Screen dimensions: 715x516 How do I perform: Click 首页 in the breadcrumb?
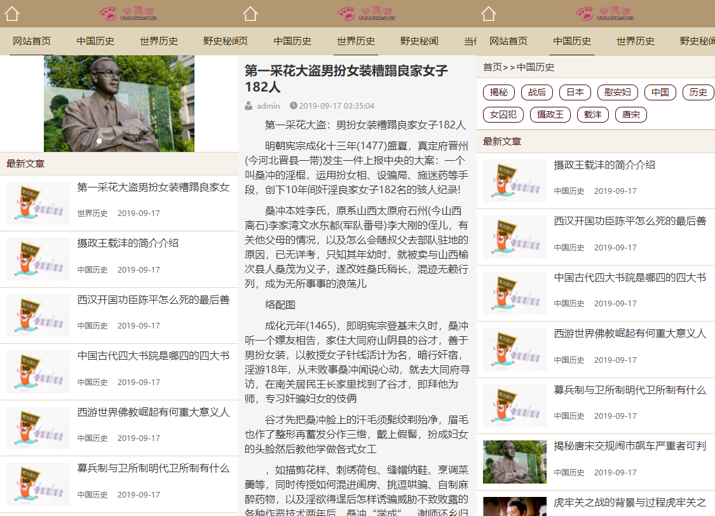coord(493,67)
